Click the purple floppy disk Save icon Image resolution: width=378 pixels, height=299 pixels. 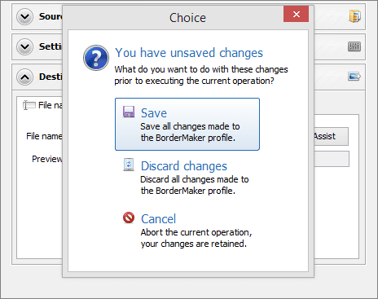(129, 112)
